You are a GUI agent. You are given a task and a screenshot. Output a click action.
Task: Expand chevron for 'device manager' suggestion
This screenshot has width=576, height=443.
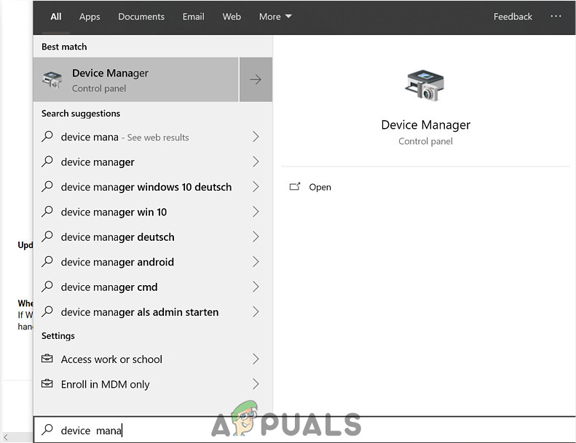(256, 161)
